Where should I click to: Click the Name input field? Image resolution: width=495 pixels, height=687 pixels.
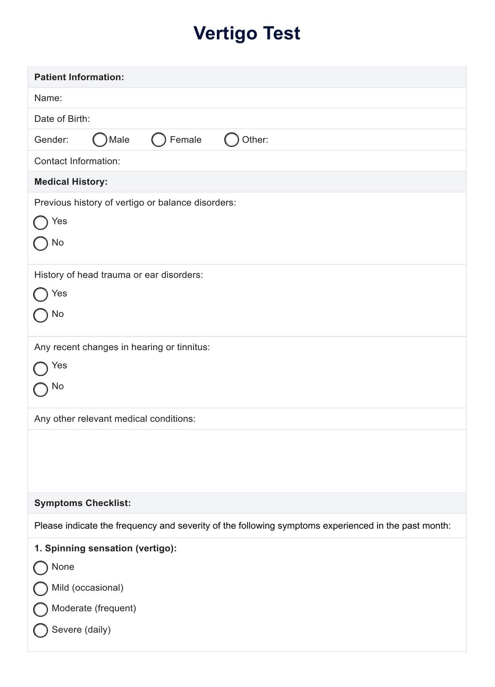click(261, 98)
